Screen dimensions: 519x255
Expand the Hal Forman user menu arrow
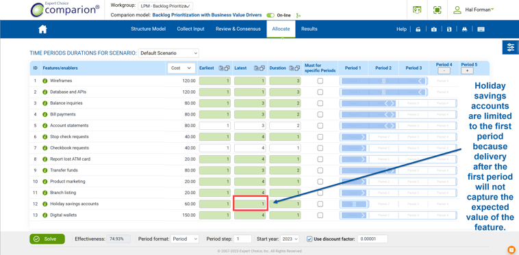click(492, 10)
